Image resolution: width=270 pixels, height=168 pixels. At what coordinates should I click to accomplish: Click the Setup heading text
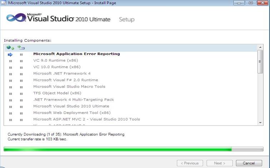pos(127,19)
